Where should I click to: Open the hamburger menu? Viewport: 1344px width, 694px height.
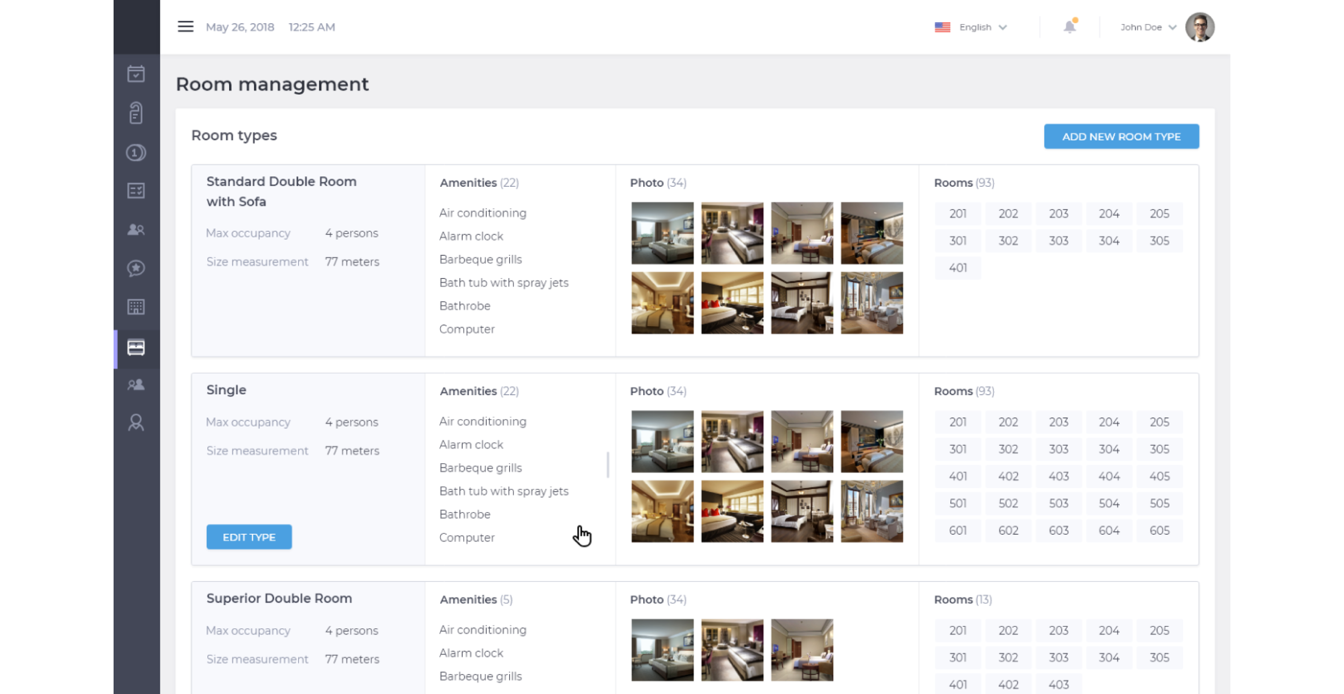click(185, 26)
